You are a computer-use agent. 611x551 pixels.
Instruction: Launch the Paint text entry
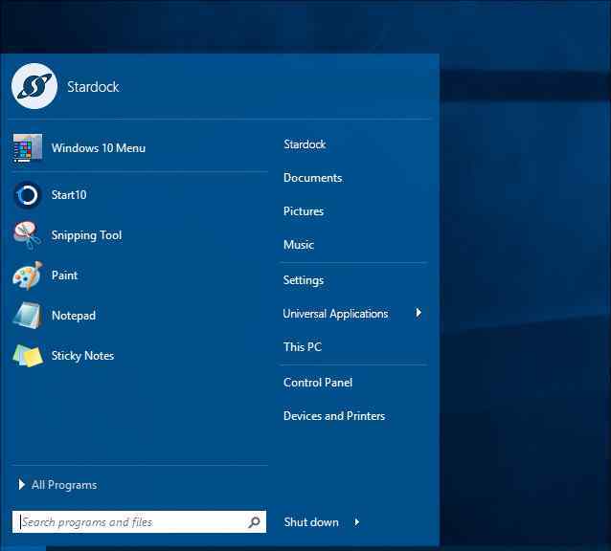coord(65,275)
